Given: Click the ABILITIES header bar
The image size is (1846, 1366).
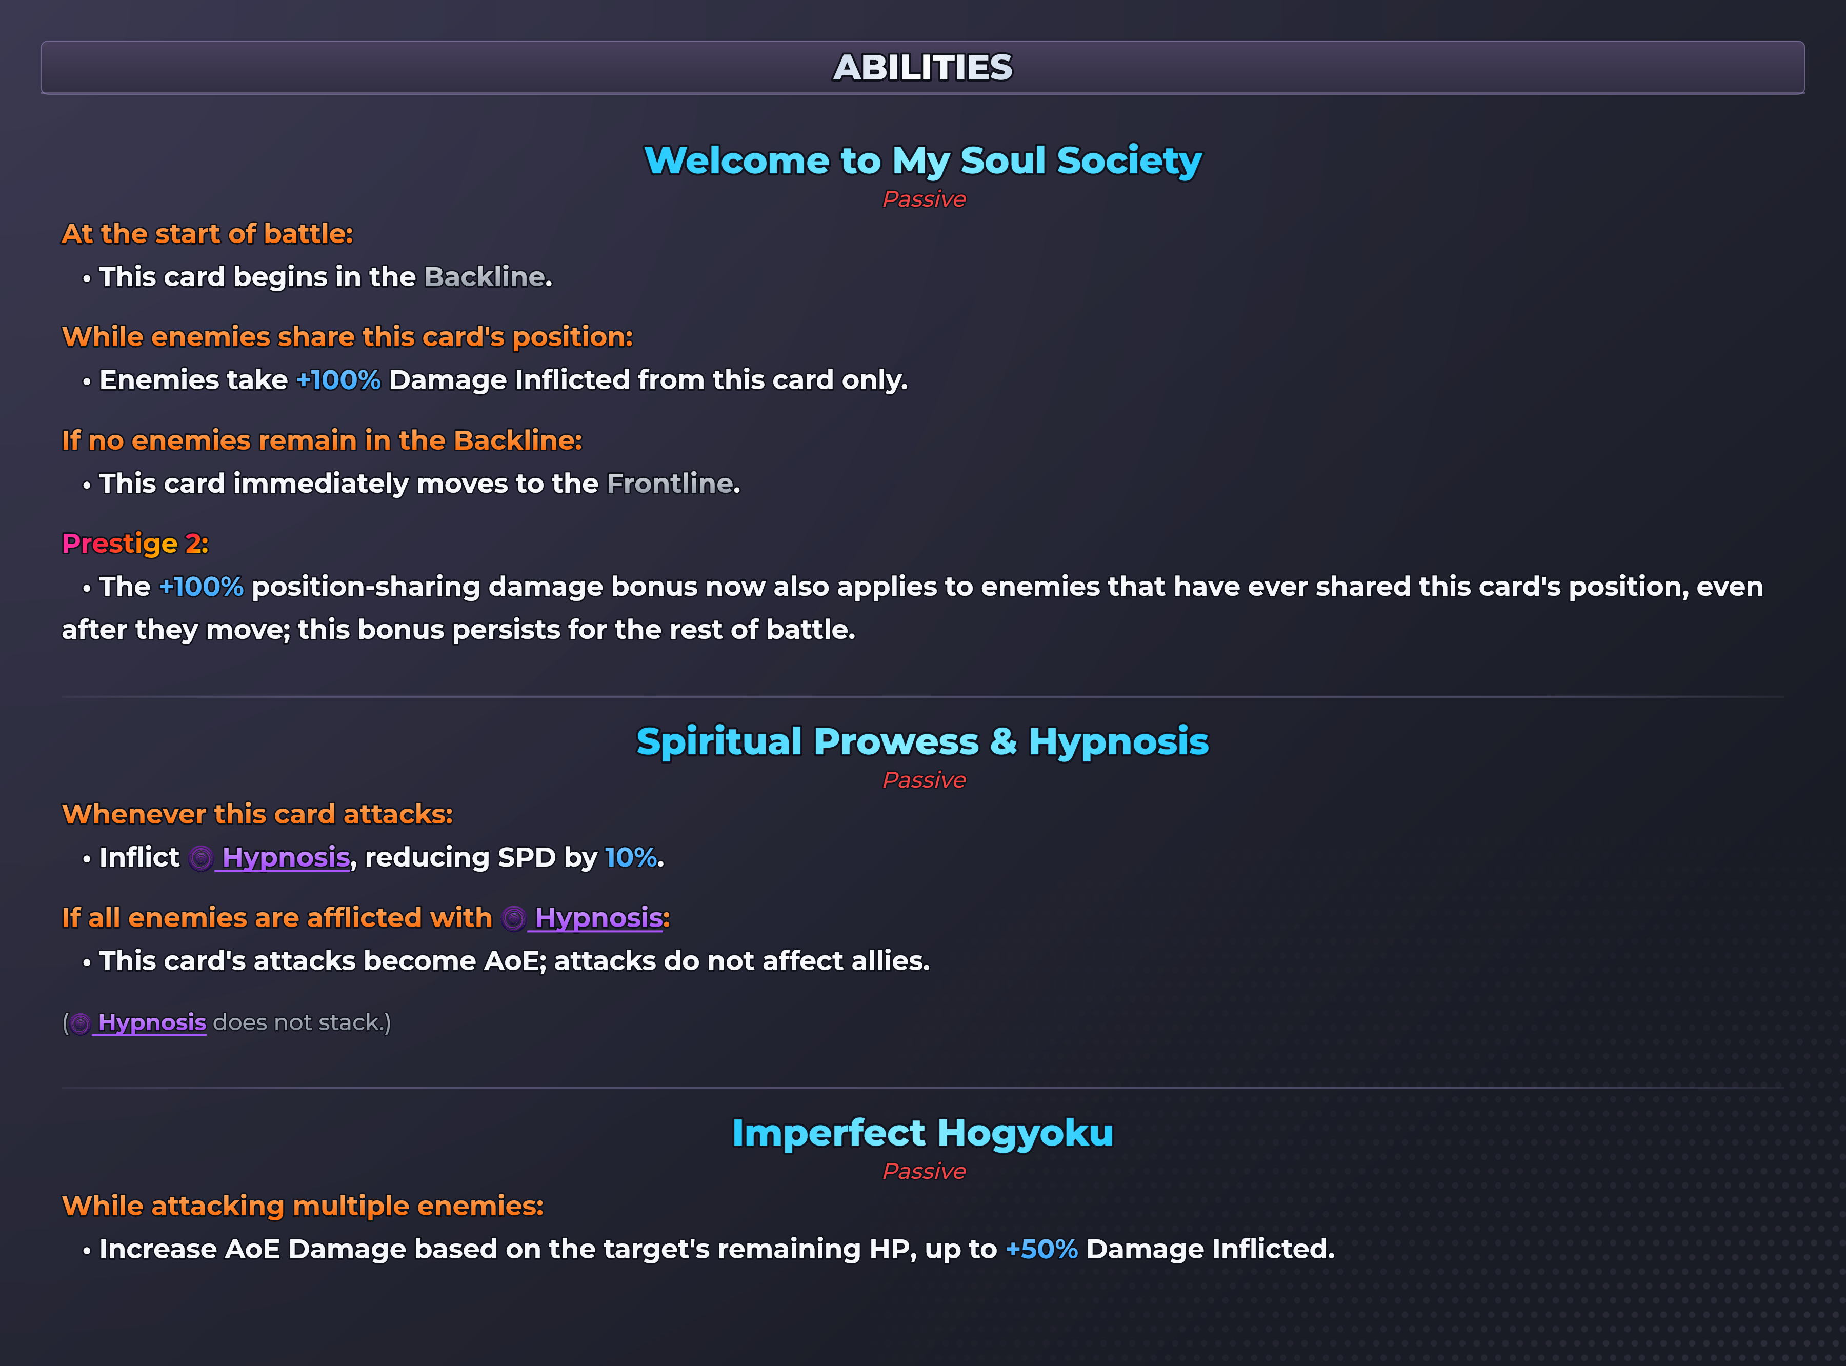Looking at the screenshot, I should point(922,67).
